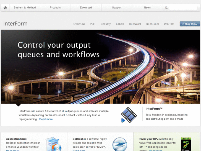Click the highway hero banner image
Screen dimensions: 201x151
pos(100,66)
